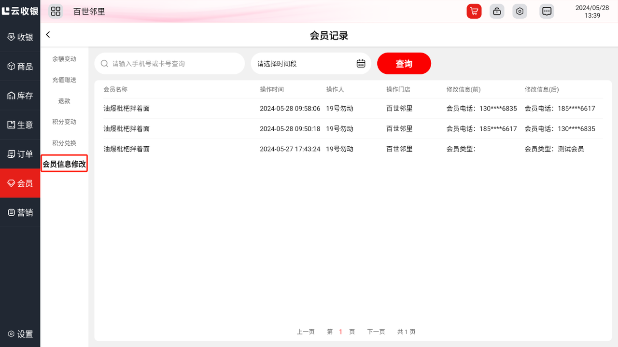
Task: Go back using the left arrow
Action: coord(48,35)
